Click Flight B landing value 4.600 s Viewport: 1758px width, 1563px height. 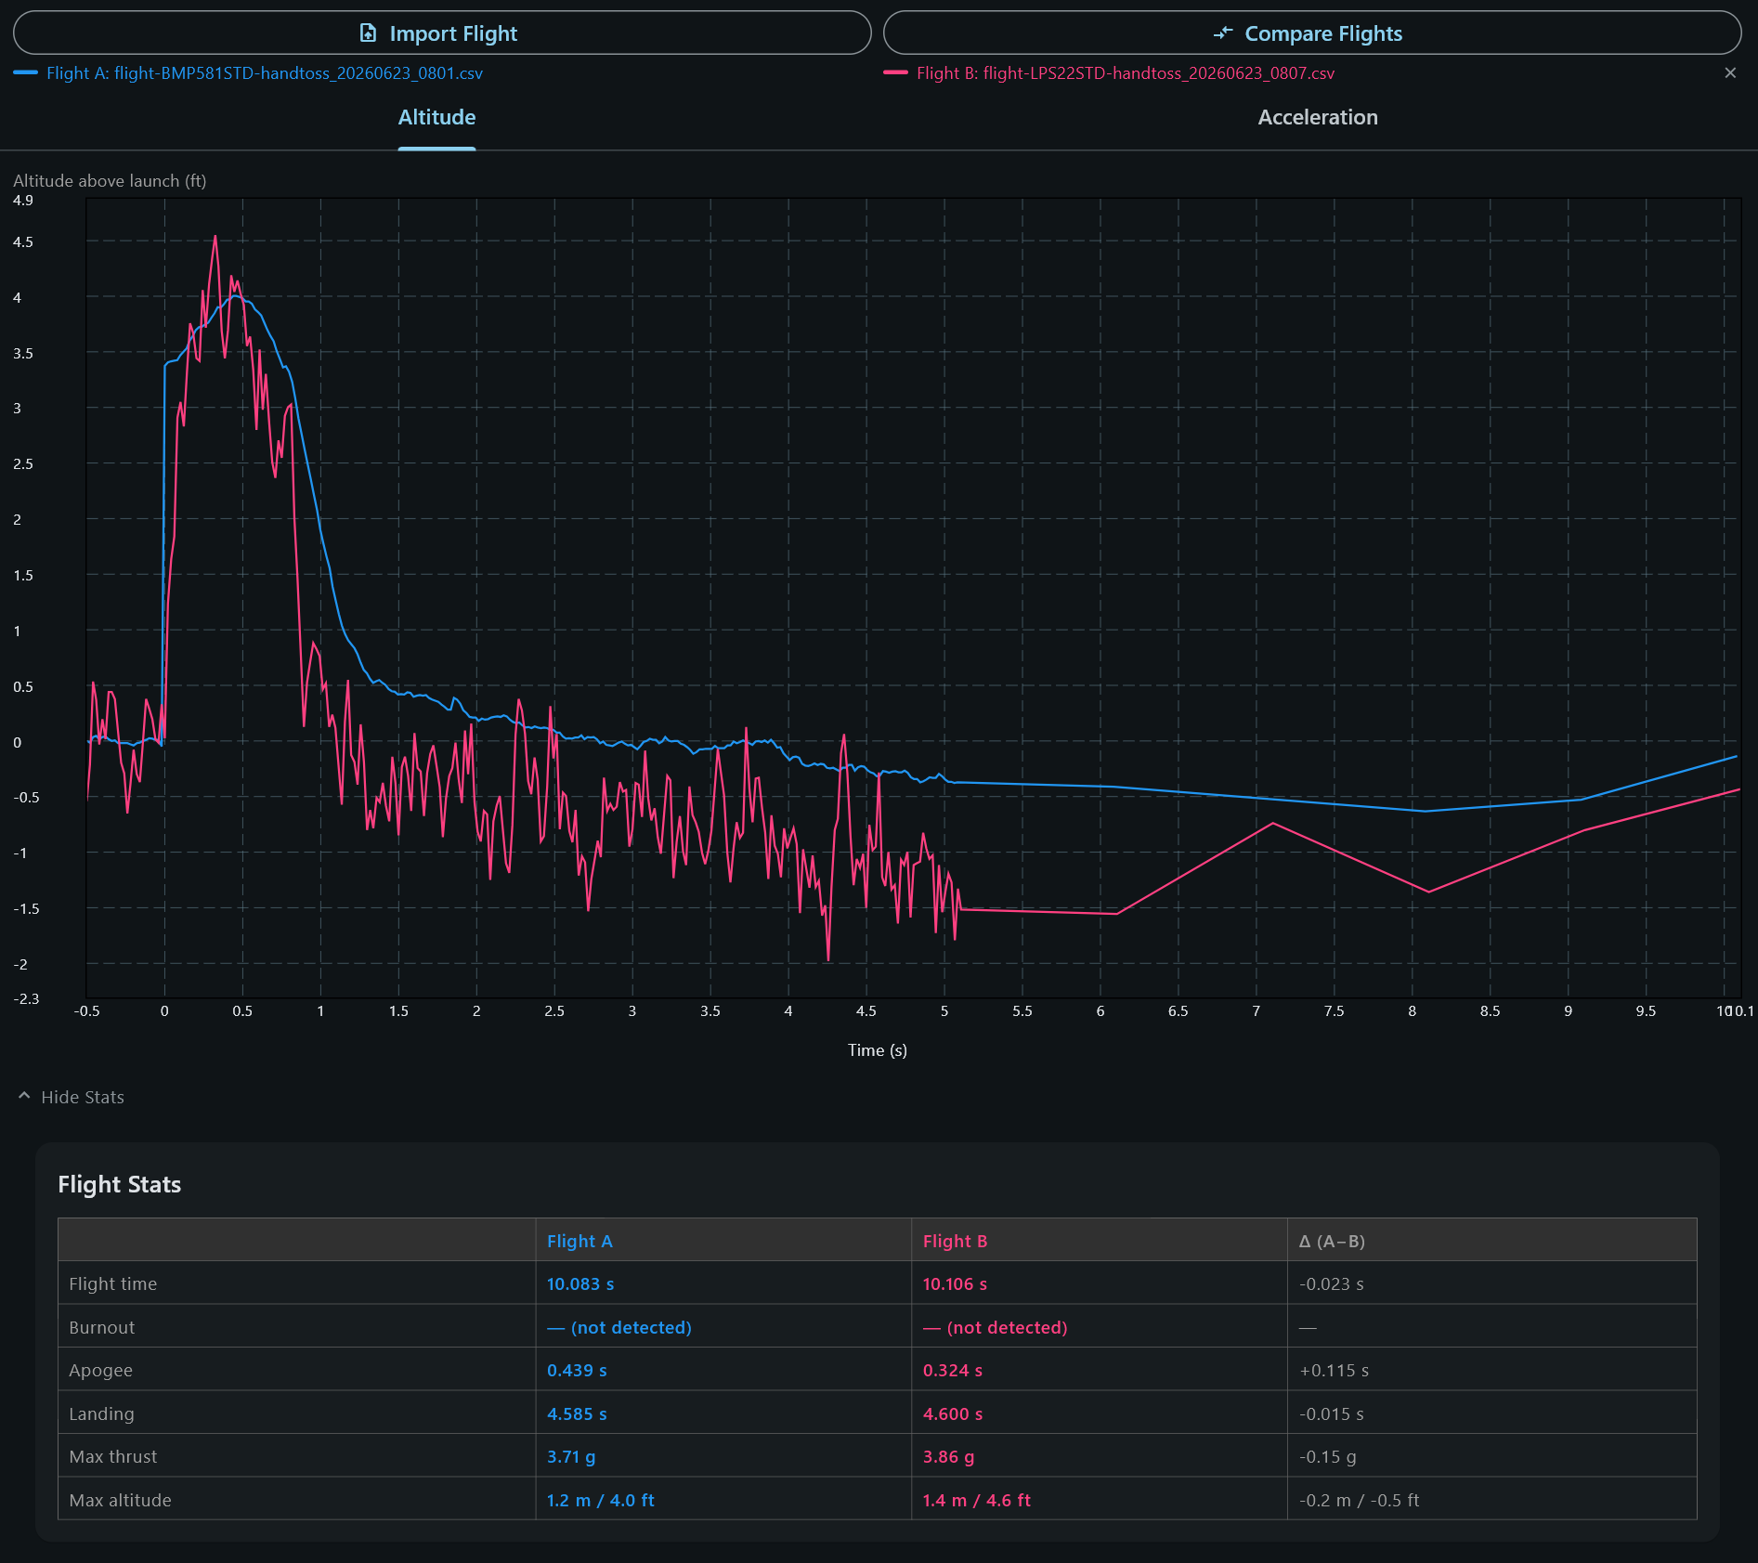tap(953, 1413)
